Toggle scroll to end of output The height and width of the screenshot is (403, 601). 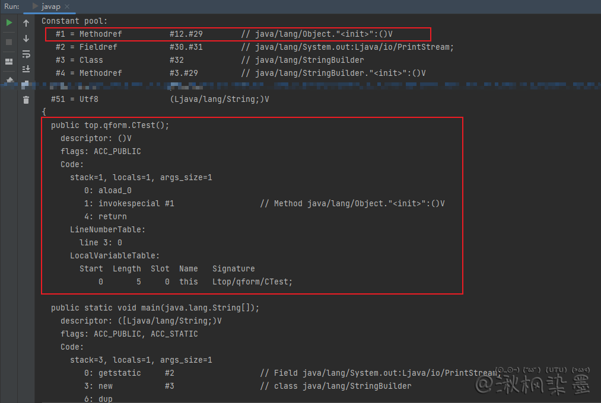click(x=26, y=69)
